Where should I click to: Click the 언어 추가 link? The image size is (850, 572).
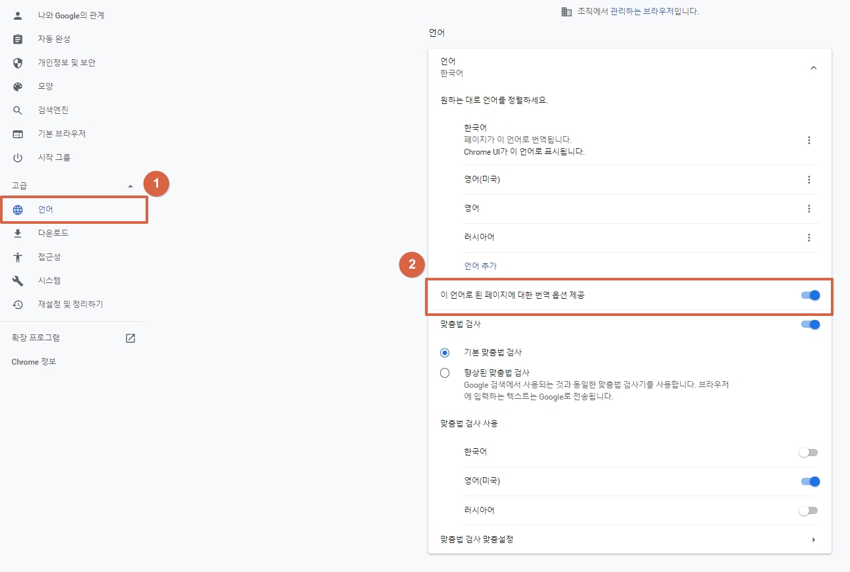pos(480,266)
